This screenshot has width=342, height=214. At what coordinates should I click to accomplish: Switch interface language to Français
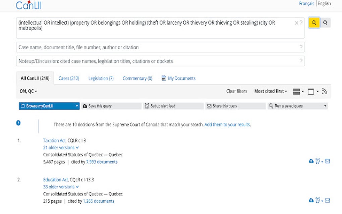306,3
